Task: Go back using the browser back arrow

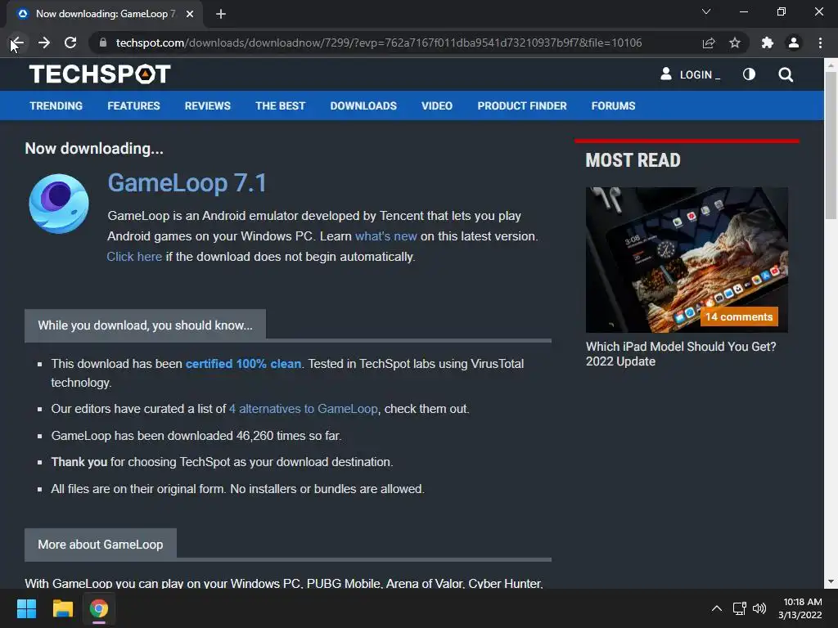Action: tap(17, 43)
